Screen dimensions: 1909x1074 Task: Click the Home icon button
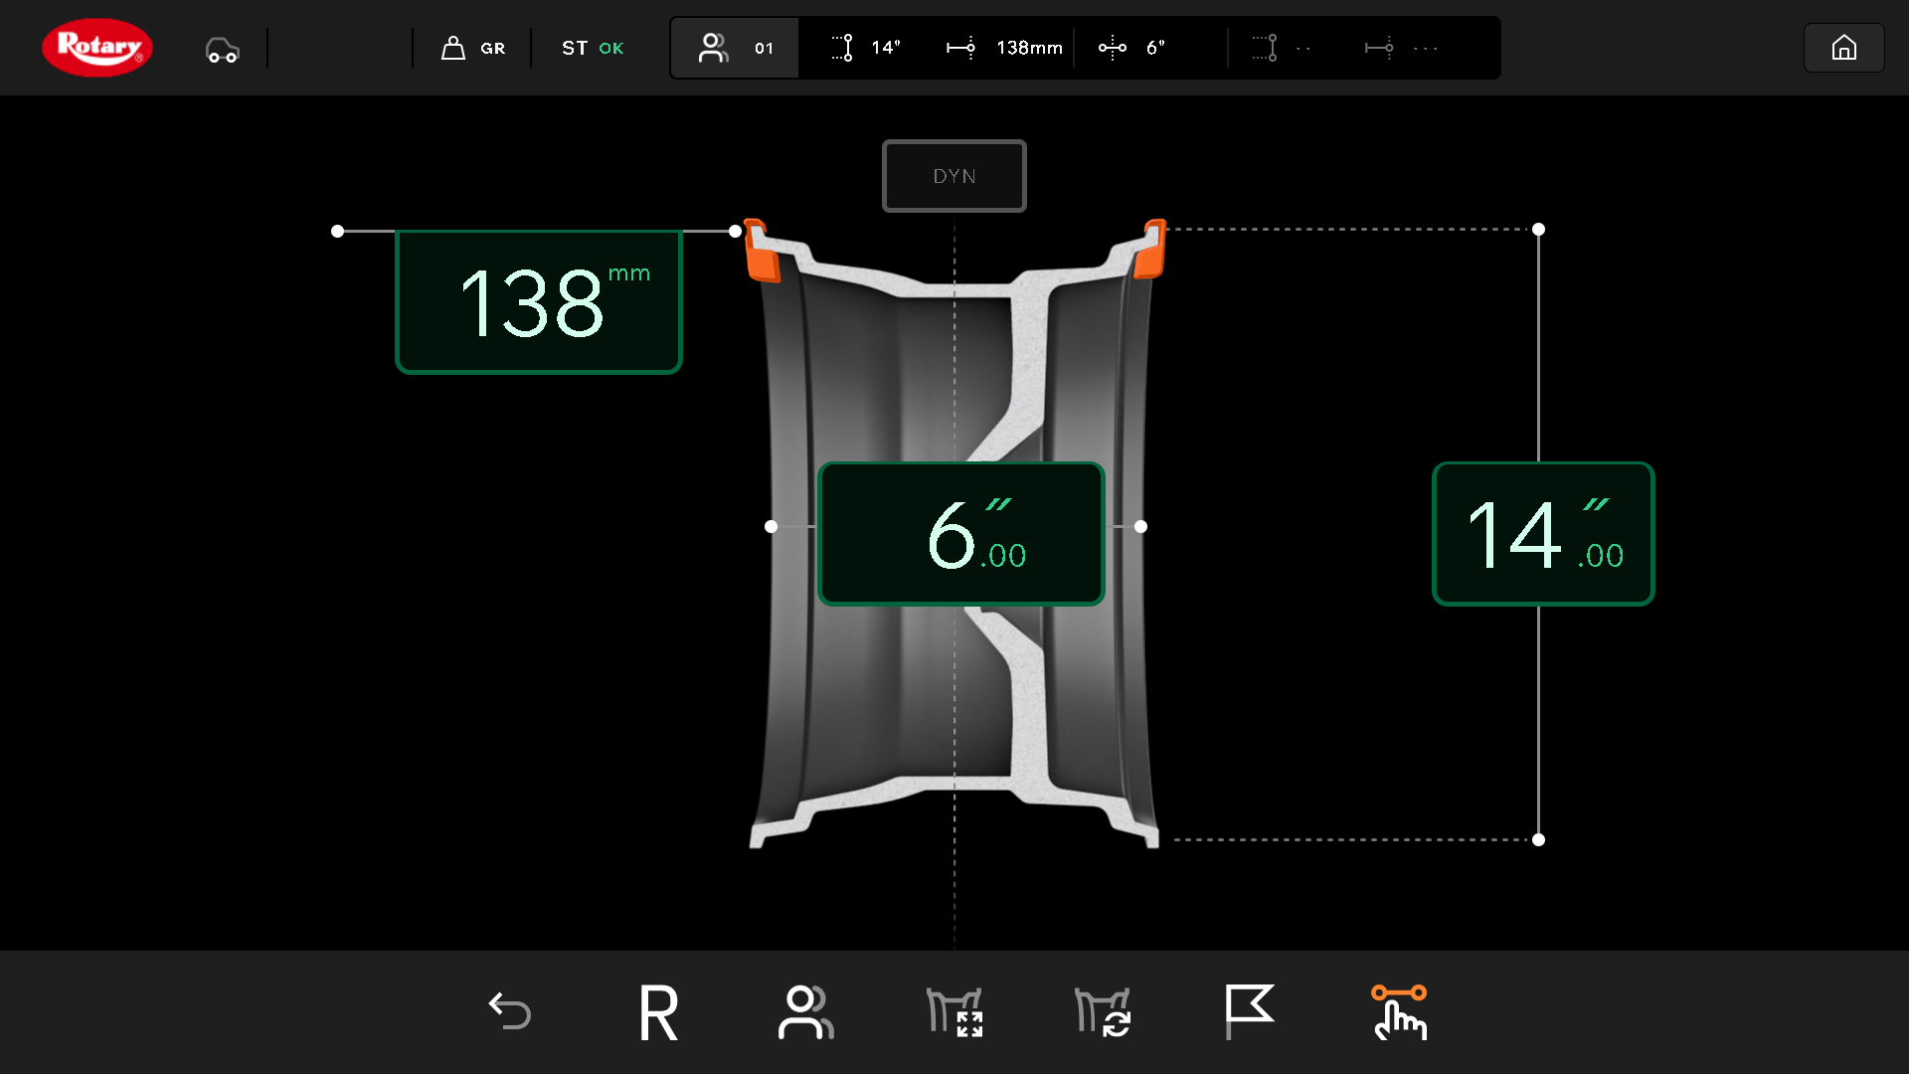1843,48
